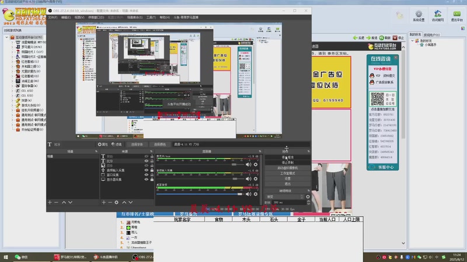Move source down with the arrow in Sources panel
This screenshot has width=467, height=262.
click(130, 202)
